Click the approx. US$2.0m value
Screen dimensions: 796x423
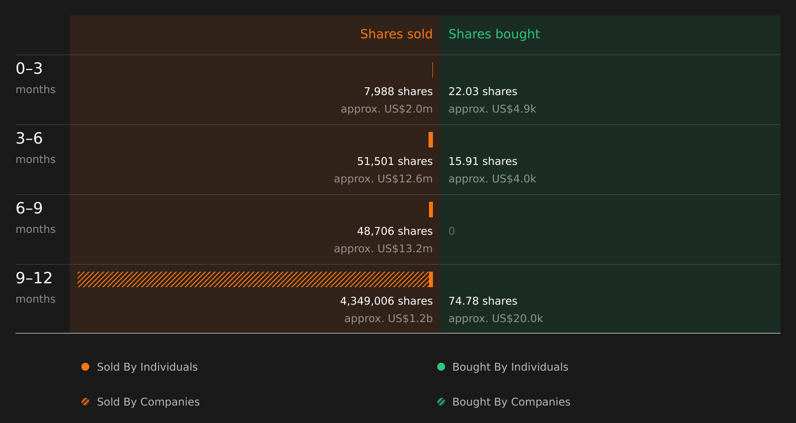[386, 109]
